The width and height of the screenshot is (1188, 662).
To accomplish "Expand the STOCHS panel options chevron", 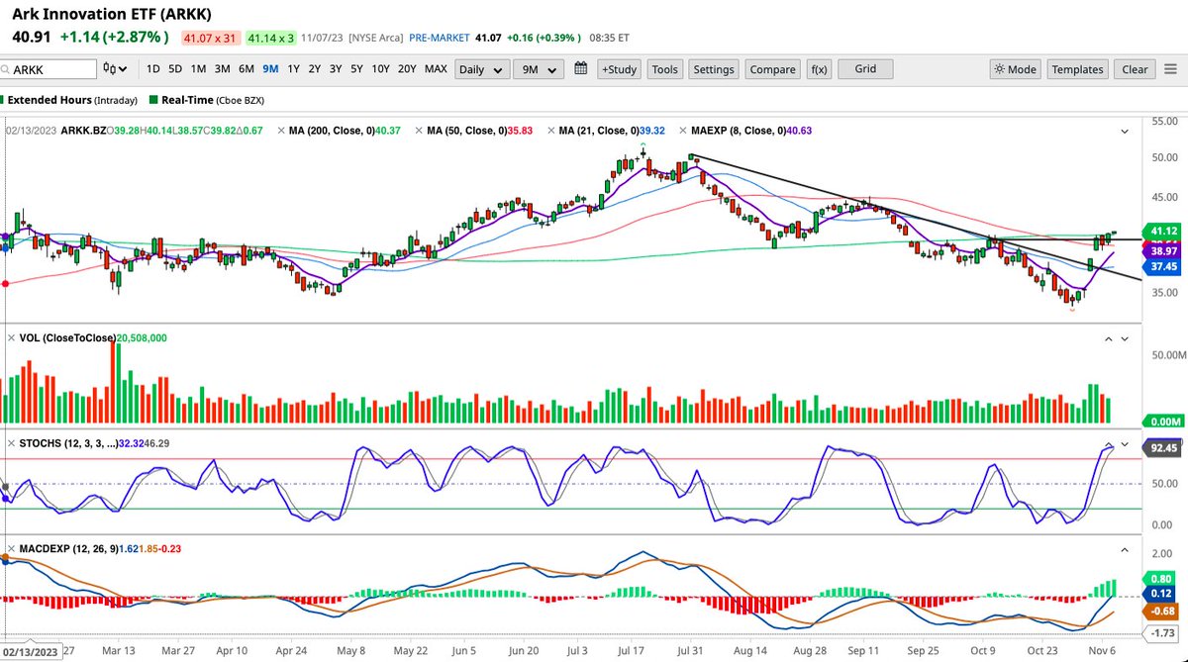I will pyautogui.click(x=1125, y=444).
